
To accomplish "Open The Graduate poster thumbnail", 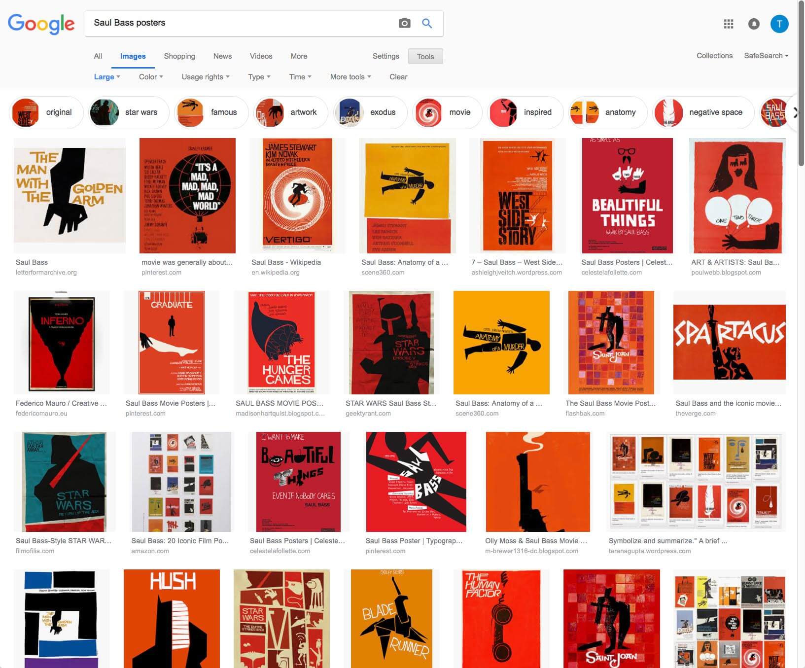I will (172, 342).
